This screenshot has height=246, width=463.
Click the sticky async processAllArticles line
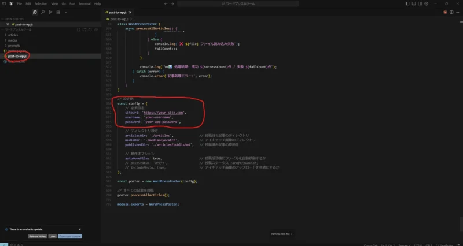pos(151,28)
